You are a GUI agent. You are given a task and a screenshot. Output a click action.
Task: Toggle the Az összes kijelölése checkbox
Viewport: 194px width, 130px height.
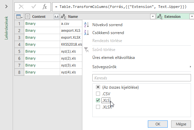point(98,87)
